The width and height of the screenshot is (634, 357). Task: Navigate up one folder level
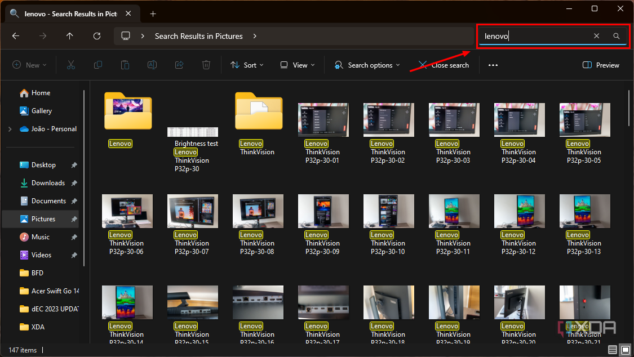coord(69,36)
